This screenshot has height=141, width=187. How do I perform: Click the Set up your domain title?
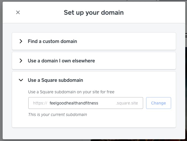(94, 13)
